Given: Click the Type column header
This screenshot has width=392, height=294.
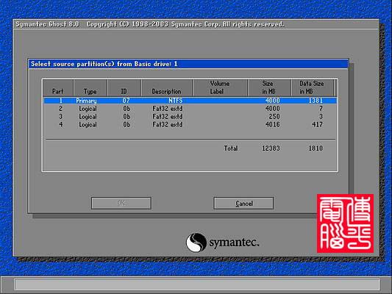Looking at the screenshot, I should (90, 88).
